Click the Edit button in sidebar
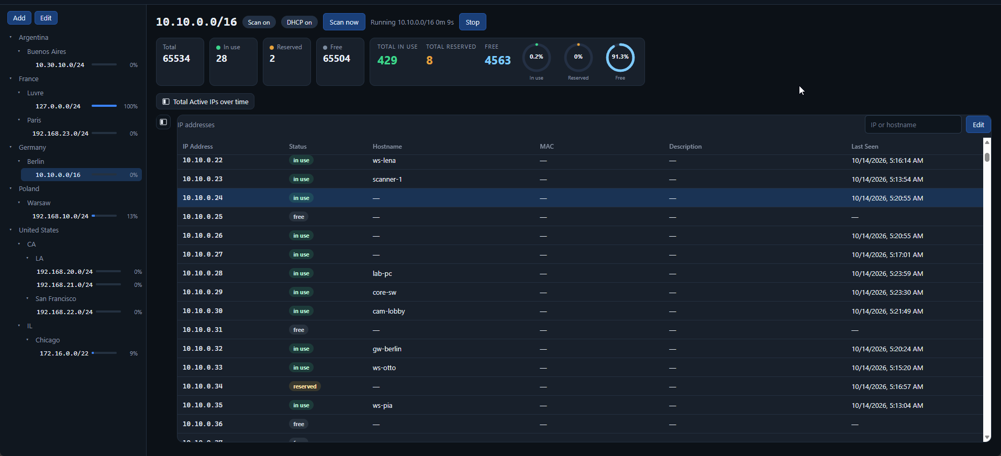 click(46, 18)
